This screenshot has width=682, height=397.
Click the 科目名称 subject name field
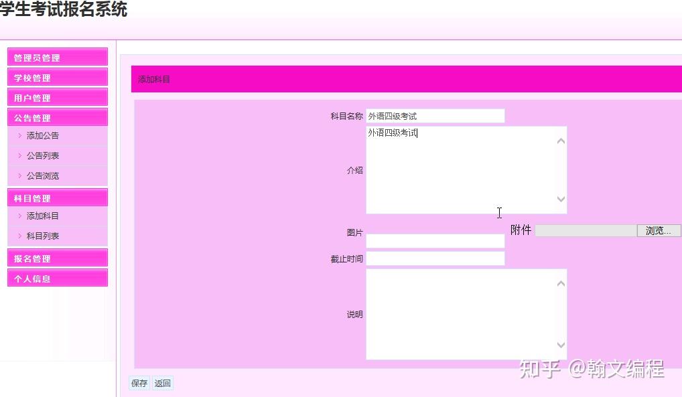[x=435, y=115]
